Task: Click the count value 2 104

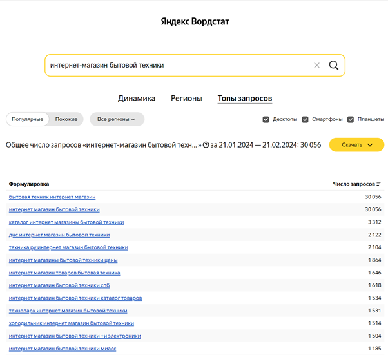Action: 374,247
